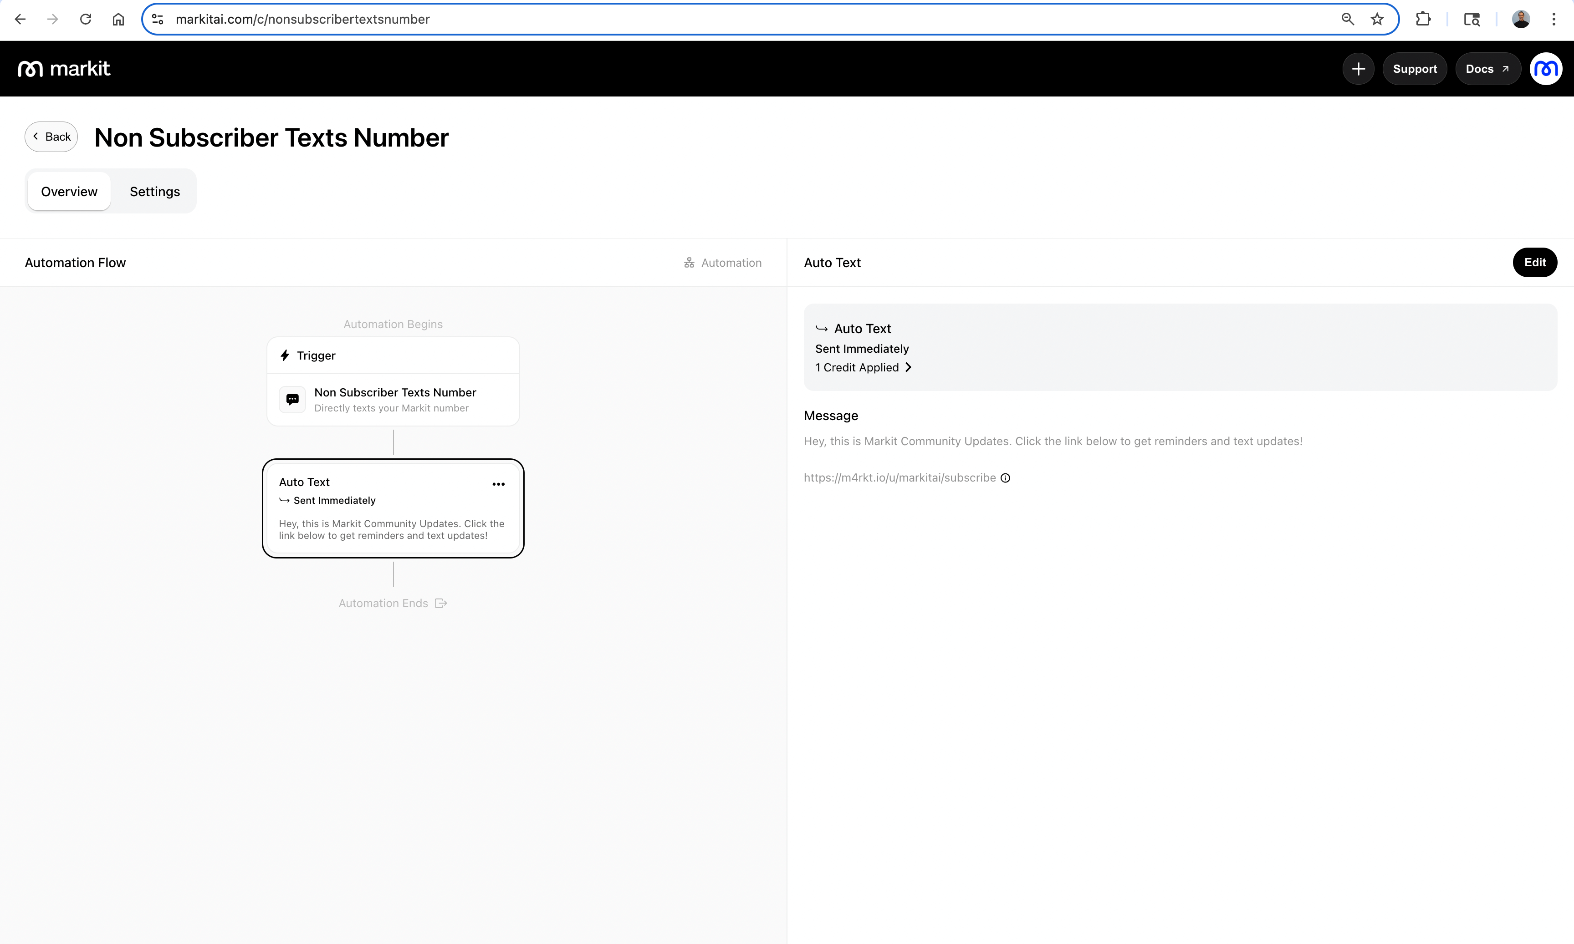Open the markit account avatar menu
Image resolution: width=1574 pixels, height=944 pixels.
(1545, 69)
